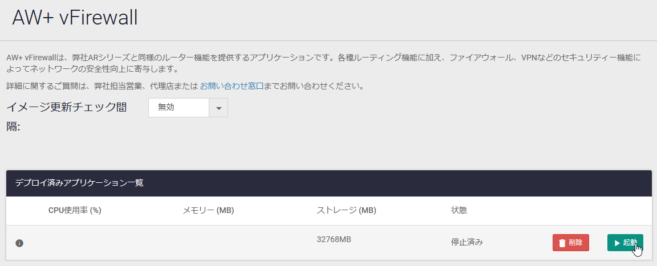Viewport: 657px width, 266px height.
Task: Click the info icon in the application row
Action: 19,243
